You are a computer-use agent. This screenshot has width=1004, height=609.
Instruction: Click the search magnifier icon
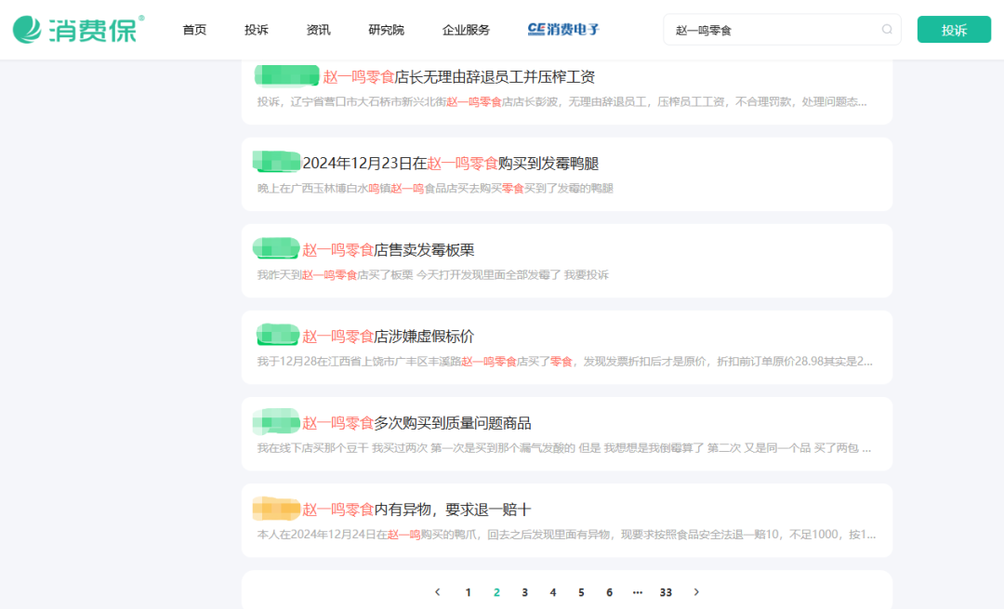coord(887,30)
